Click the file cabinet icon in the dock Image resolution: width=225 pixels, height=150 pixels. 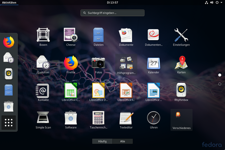click(x=9, y=90)
